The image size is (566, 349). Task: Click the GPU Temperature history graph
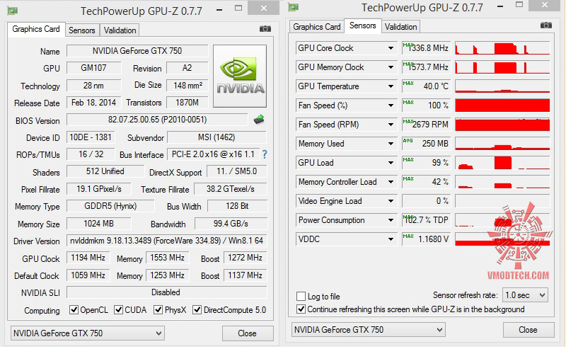502,86
